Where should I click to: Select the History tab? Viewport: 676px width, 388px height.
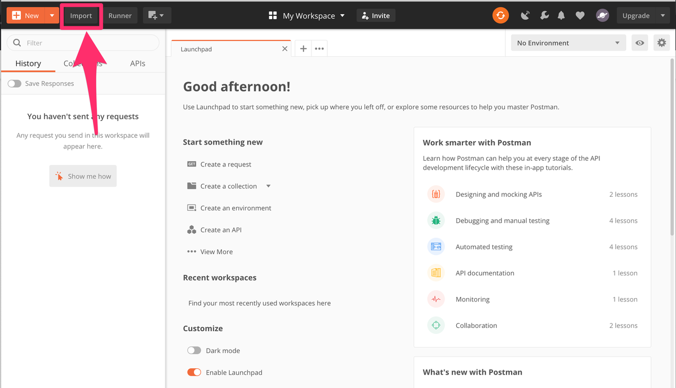(x=28, y=64)
